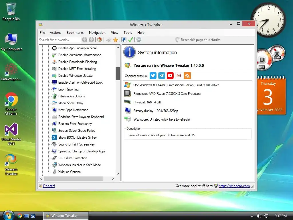The image size is (293, 220).
Task: Show hidden tray icons arrow
Action: [252, 216]
